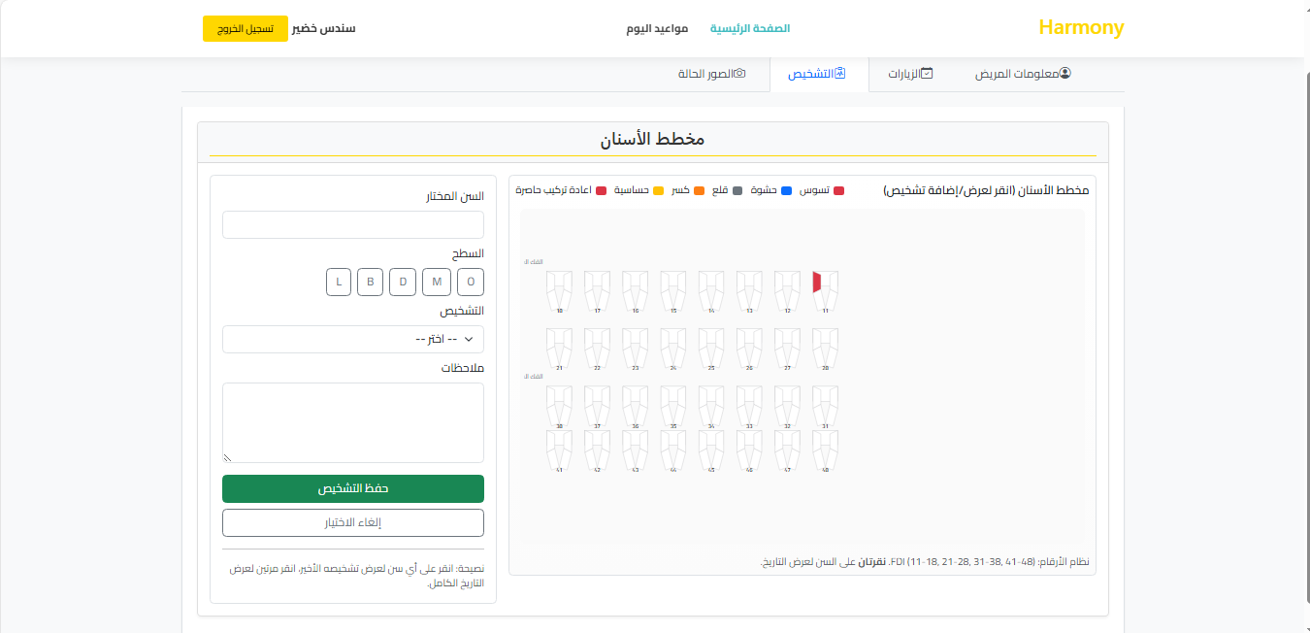Open the الصور الحالة images tab
Viewport: 1310px width, 633px height.
(711, 74)
